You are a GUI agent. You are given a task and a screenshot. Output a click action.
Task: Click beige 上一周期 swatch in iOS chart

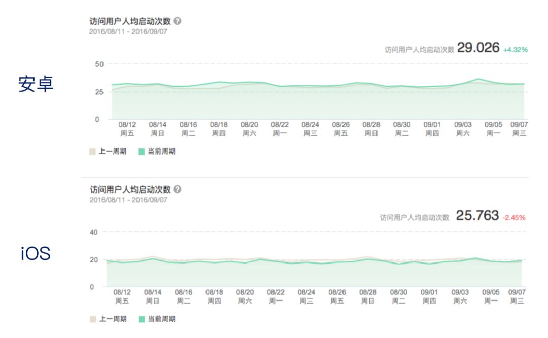pos(93,319)
